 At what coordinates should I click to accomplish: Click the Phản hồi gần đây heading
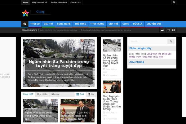(x=140, y=48)
